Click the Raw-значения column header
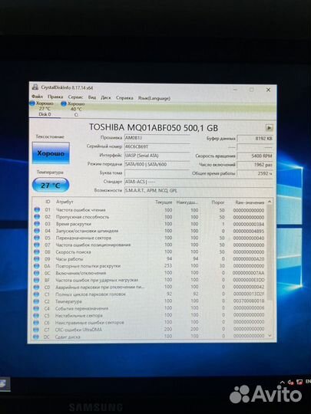Screen dimensions: 311x414 (250, 202)
